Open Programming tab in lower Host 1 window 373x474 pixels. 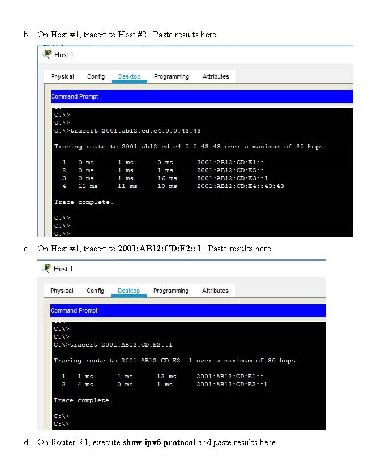pos(171,291)
